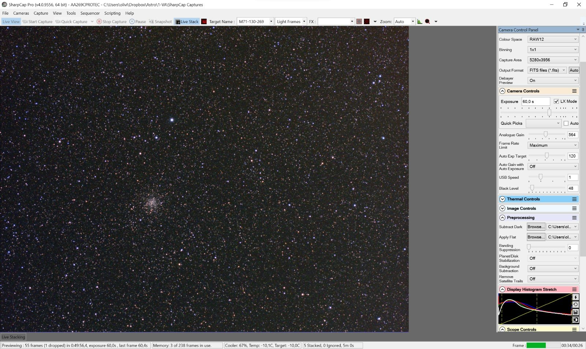Viewport: 586px width, 349px height.
Task: Enable the Auto exposure checkbox
Action: [x=566, y=123]
